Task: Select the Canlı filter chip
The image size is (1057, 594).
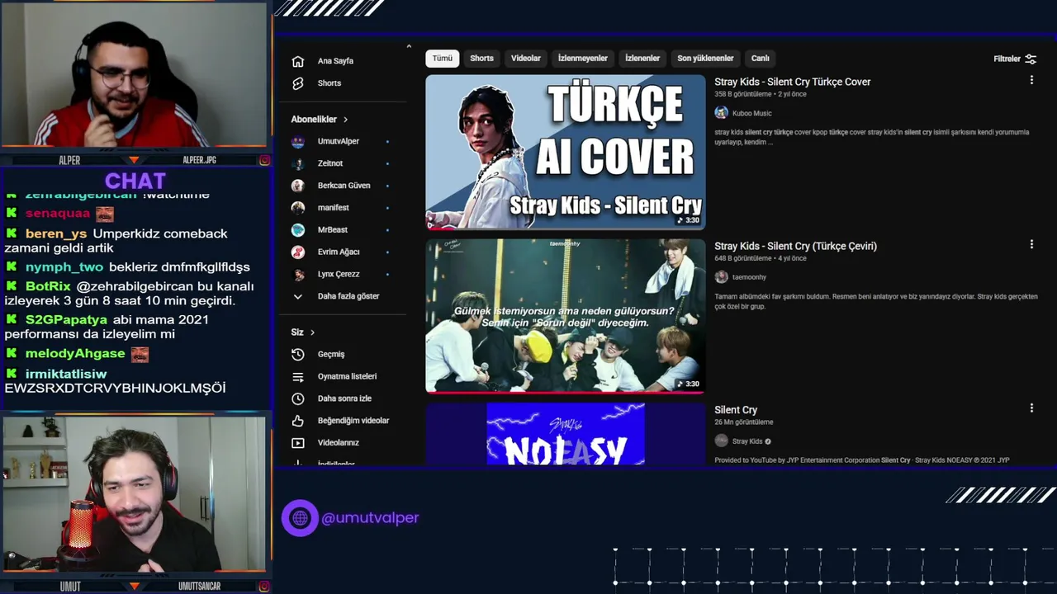Action: point(760,59)
